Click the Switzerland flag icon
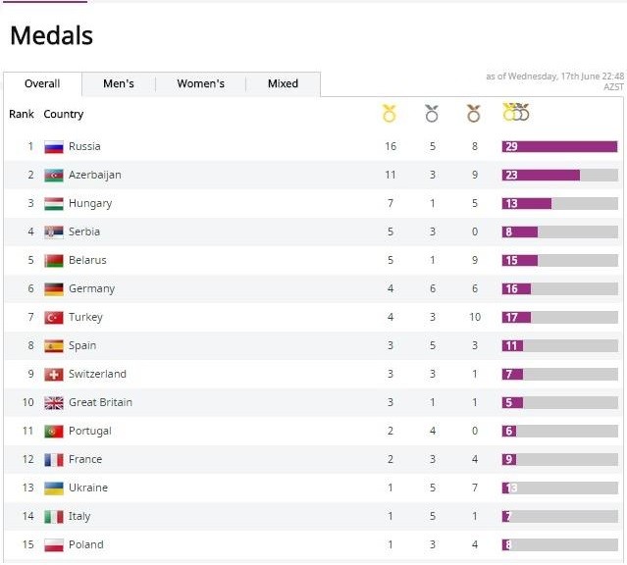 54,375
